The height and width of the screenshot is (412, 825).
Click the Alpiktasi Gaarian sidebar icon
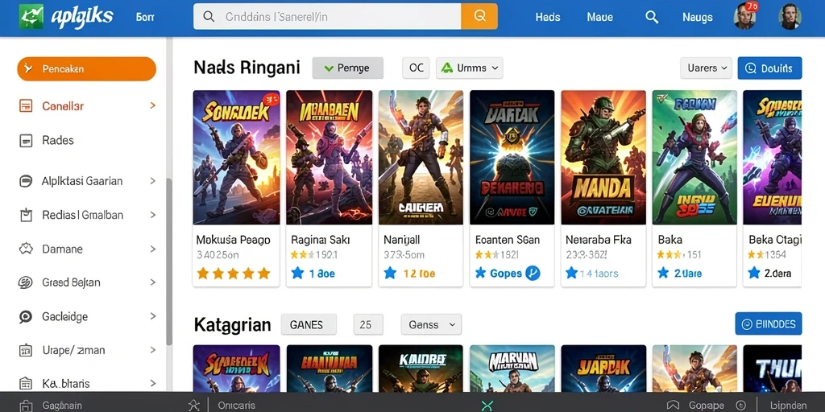(x=25, y=181)
